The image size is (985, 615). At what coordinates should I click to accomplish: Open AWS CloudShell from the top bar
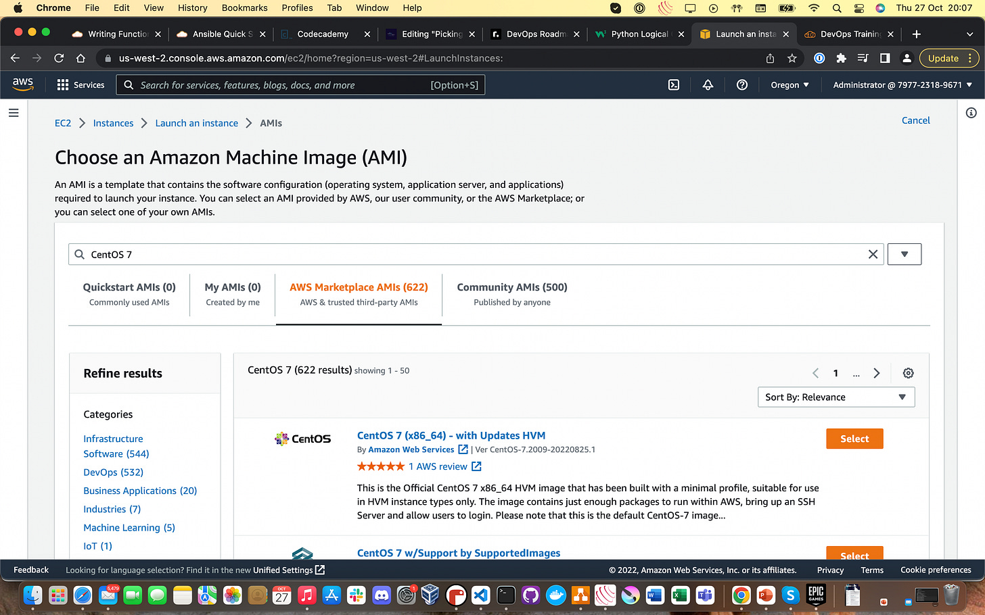click(x=674, y=85)
